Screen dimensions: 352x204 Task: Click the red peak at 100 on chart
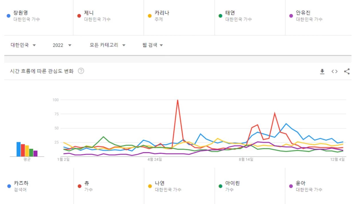coord(178,100)
